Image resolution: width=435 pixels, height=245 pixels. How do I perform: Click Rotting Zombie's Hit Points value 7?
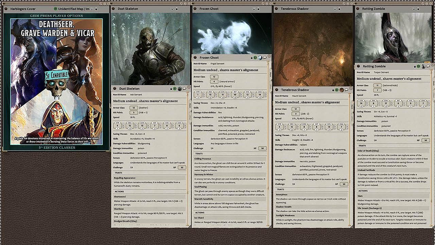(377, 90)
